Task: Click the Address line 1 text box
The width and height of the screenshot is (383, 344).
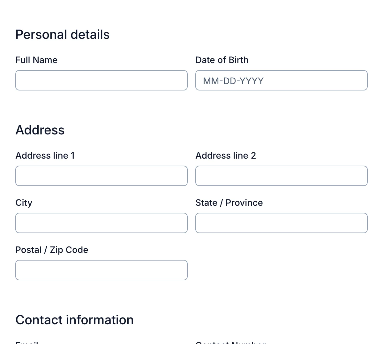Action: [x=101, y=176]
